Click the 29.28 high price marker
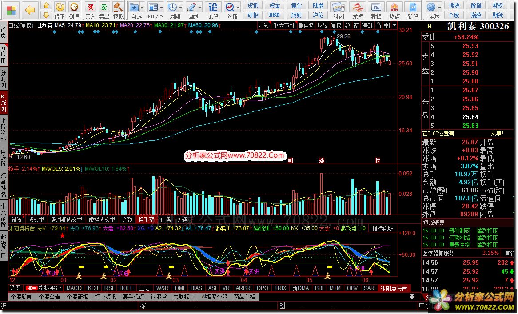The height and width of the screenshot is (314, 518). 343,36
